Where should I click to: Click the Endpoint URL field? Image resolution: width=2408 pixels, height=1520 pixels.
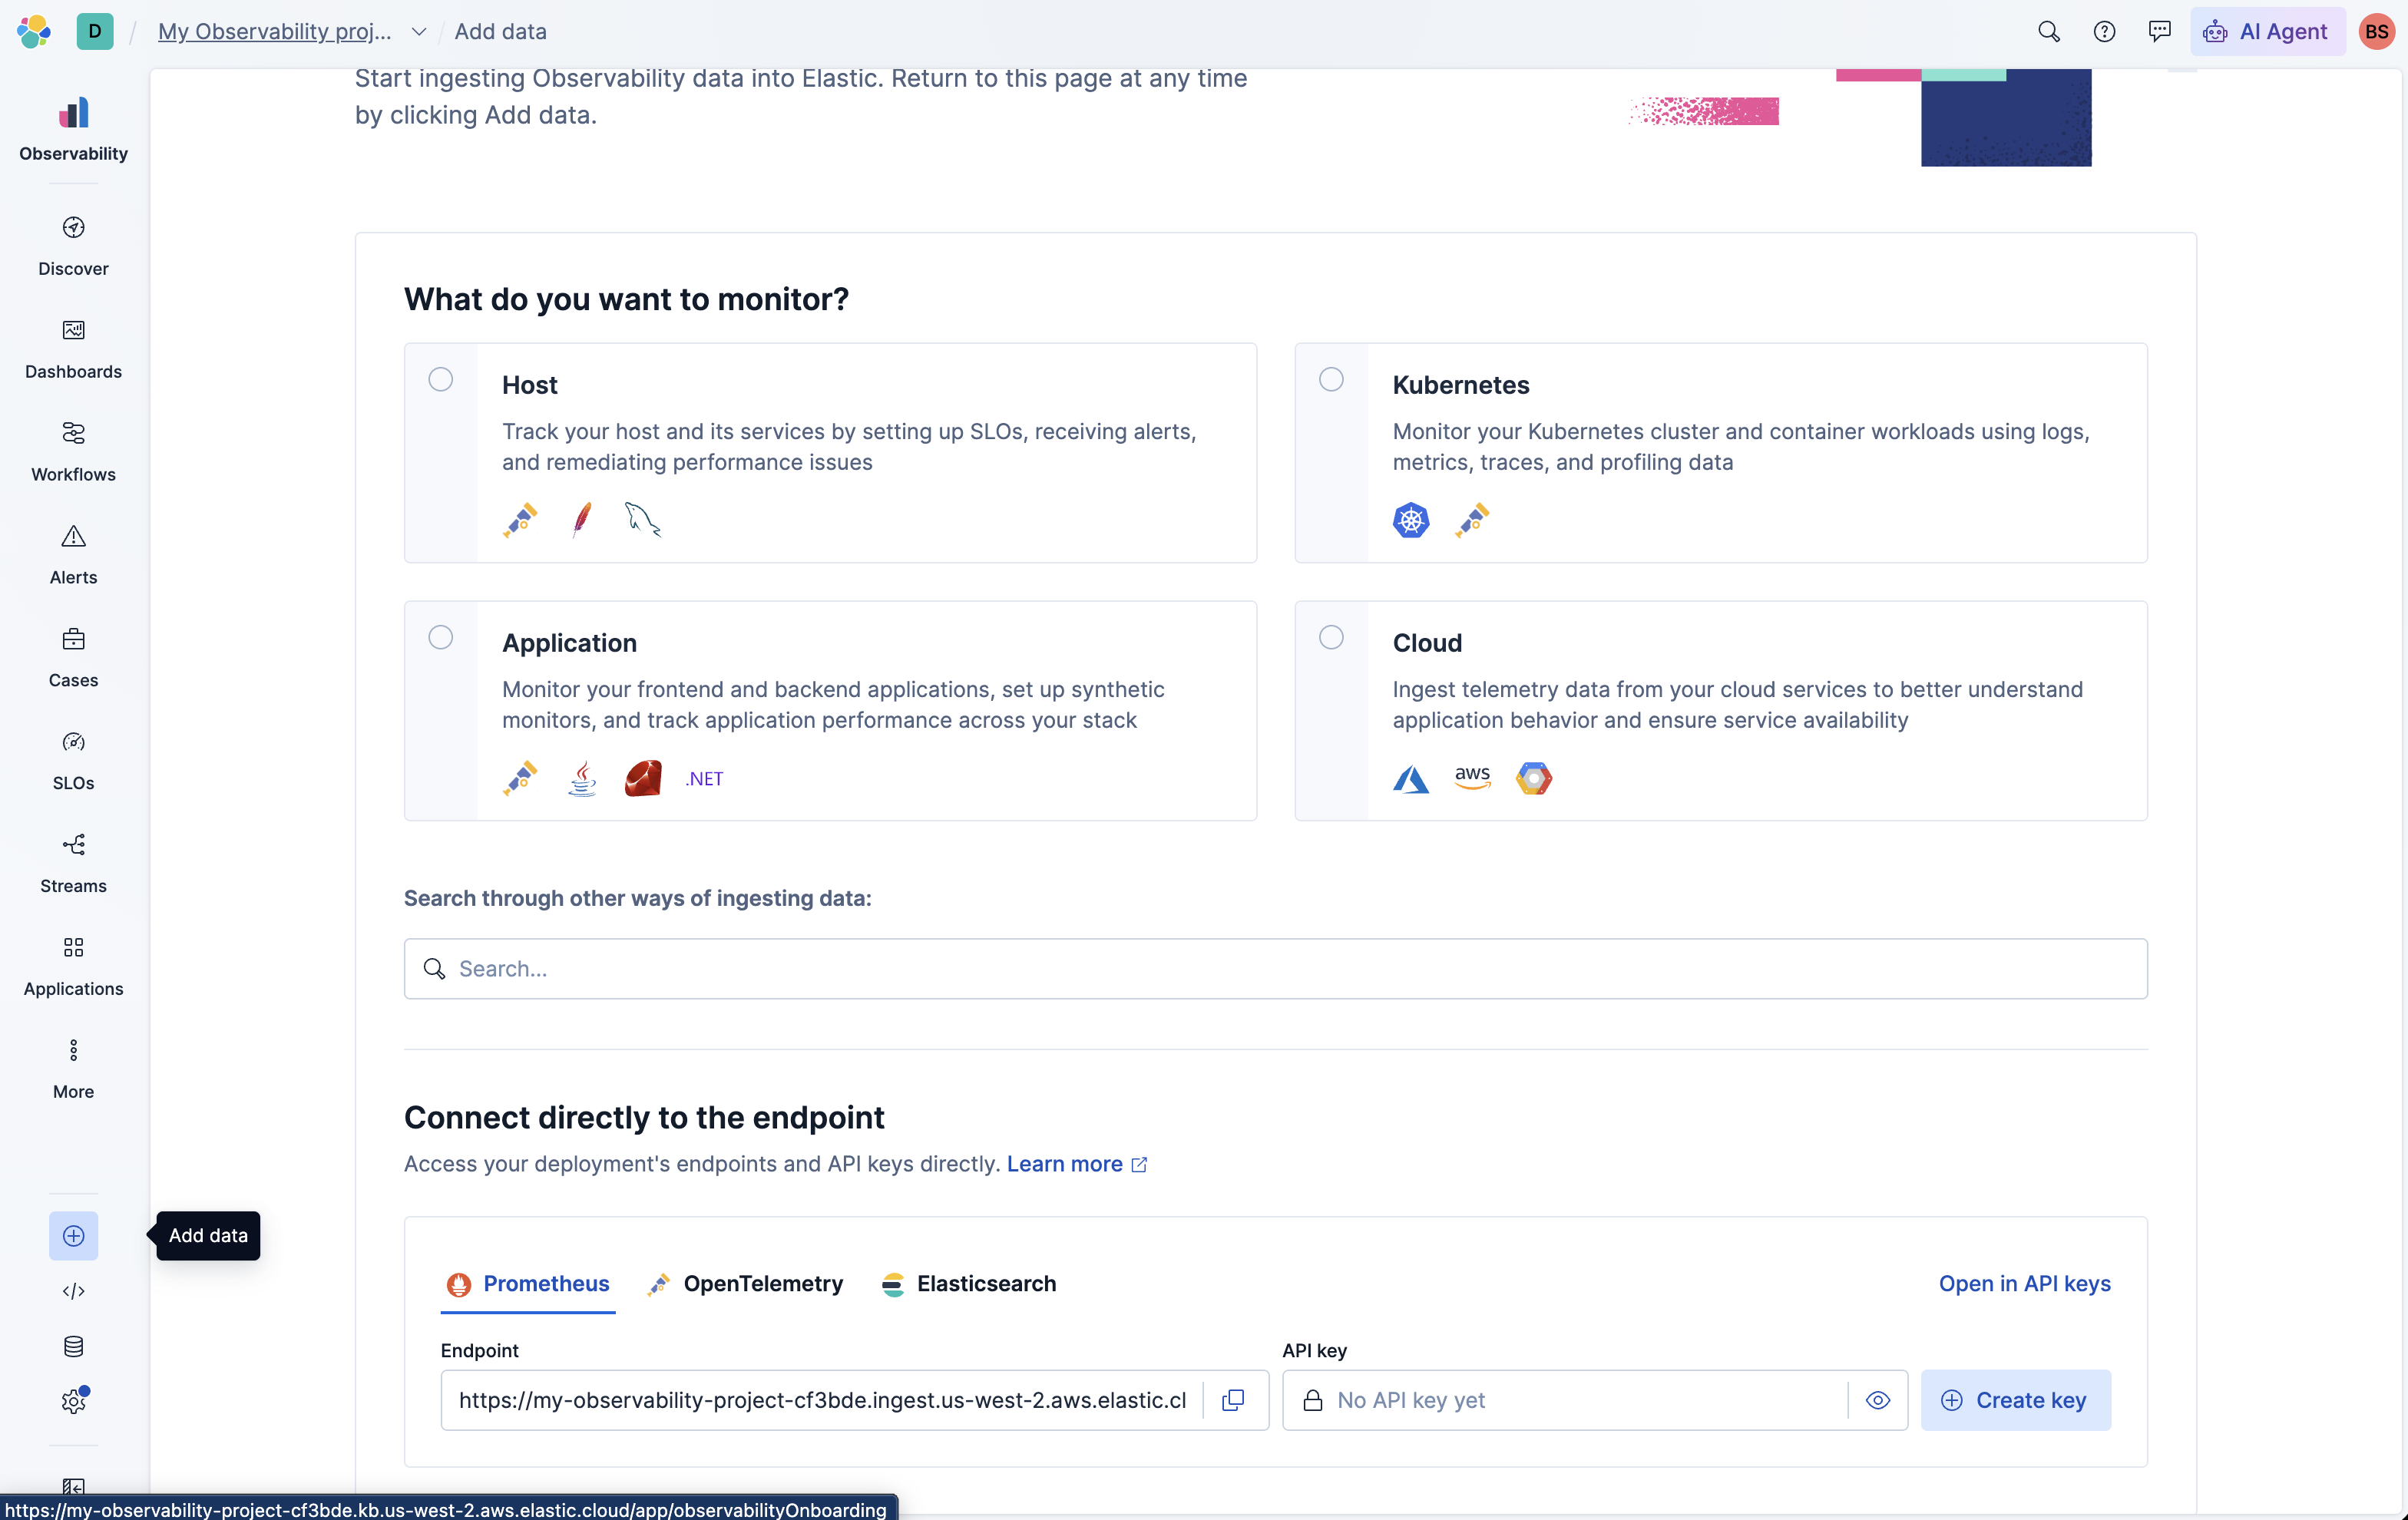(x=822, y=1400)
